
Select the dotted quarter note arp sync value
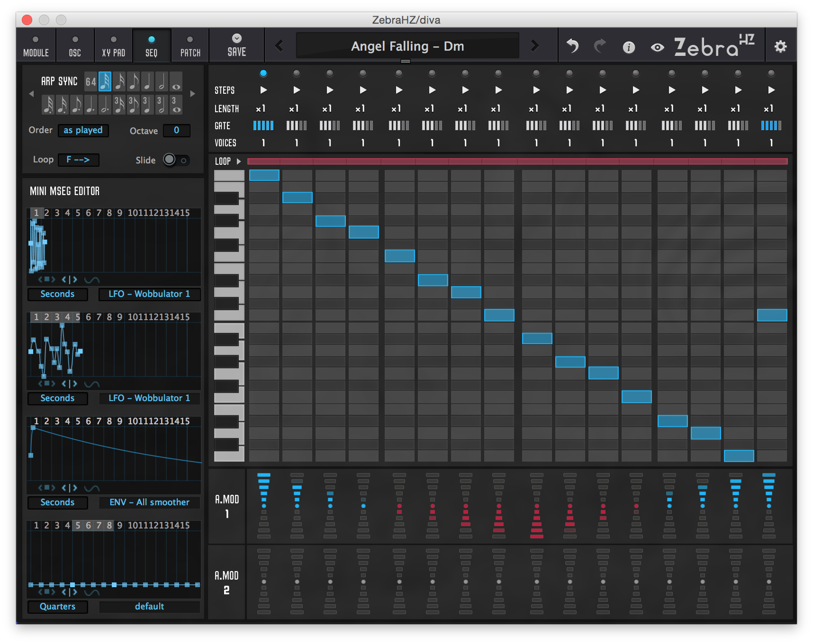tap(91, 104)
